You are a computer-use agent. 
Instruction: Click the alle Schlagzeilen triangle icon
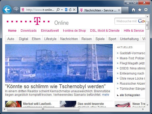(x=118, y=95)
